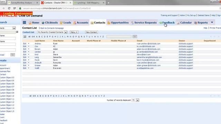This screenshot has width=221, height=124.
Task: Sort by Last Name column header
Action: point(40,41)
